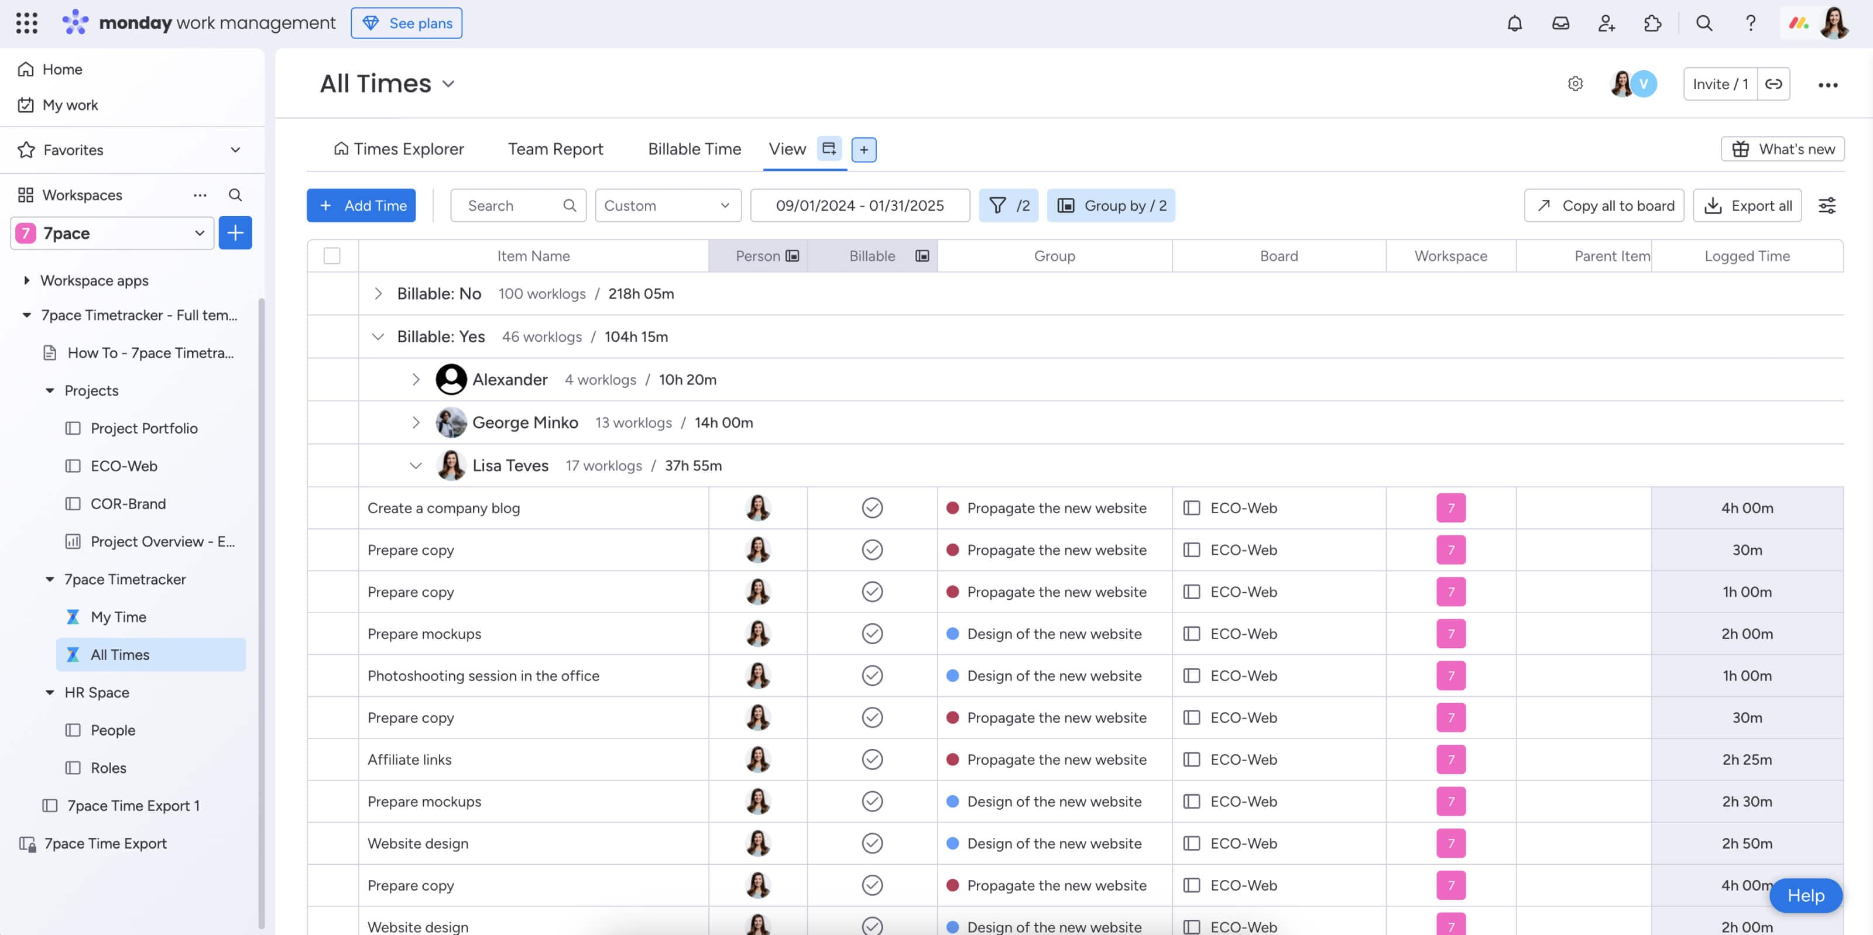
Task: Expand George Minko's worklogs
Action: (x=415, y=422)
